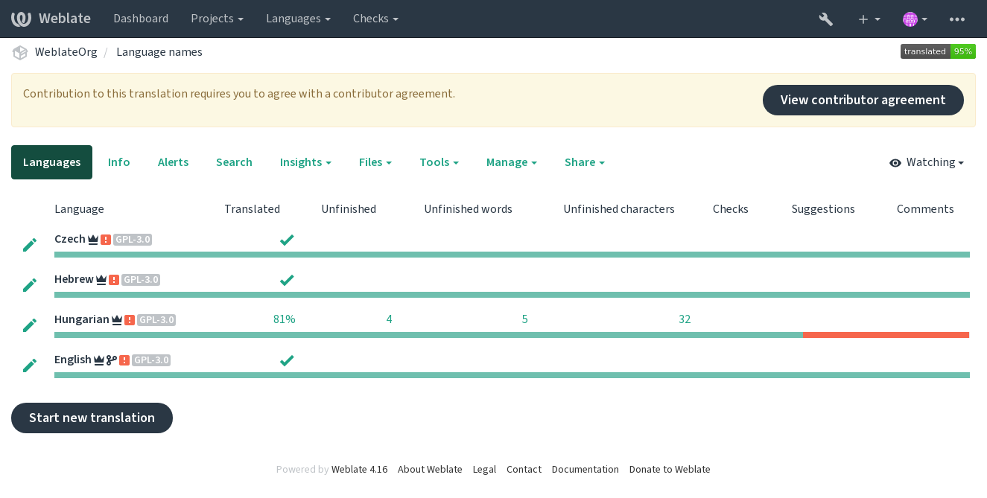
Task: Open the Czech language link
Action: [x=70, y=239]
